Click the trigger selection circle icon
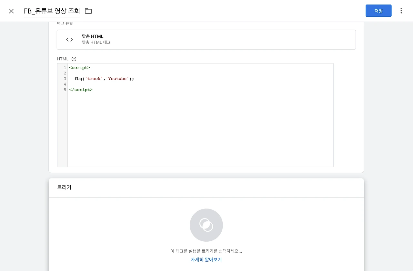The width and height of the screenshot is (413, 271). point(206,225)
